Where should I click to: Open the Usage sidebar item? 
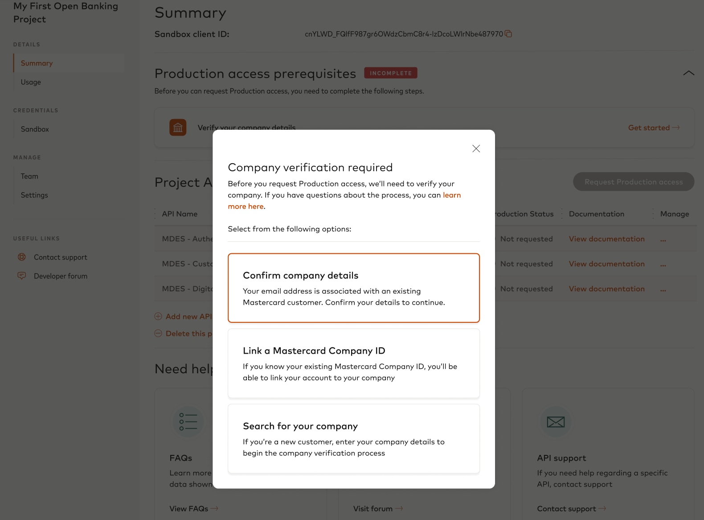pyautogui.click(x=31, y=82)
